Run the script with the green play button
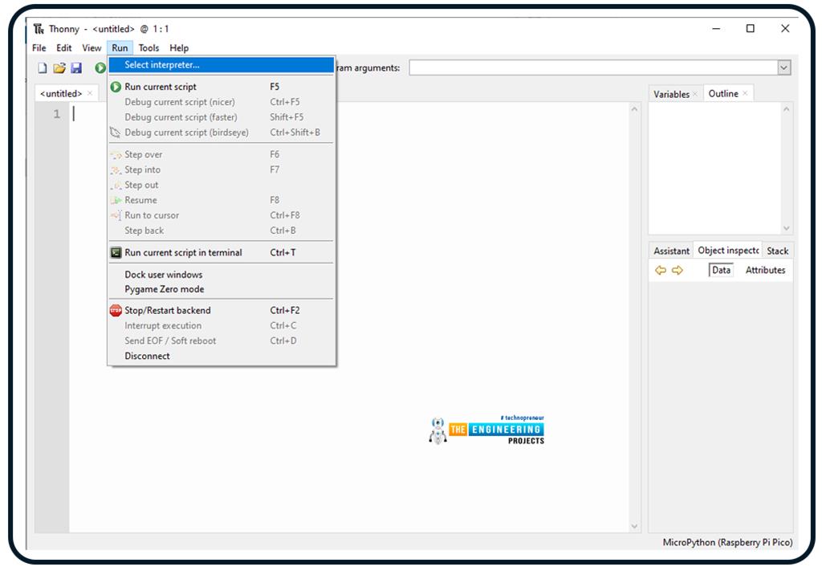Viewport: 822px width, 567px height. (100, 67)
